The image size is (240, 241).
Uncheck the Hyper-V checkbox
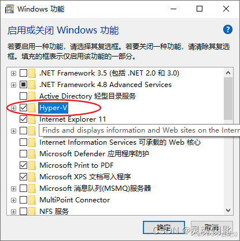click(23, 108)
